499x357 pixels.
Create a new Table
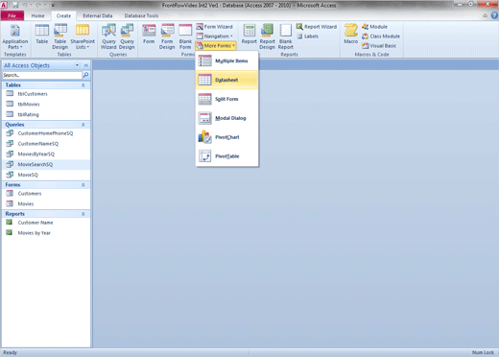pos(42,35)
